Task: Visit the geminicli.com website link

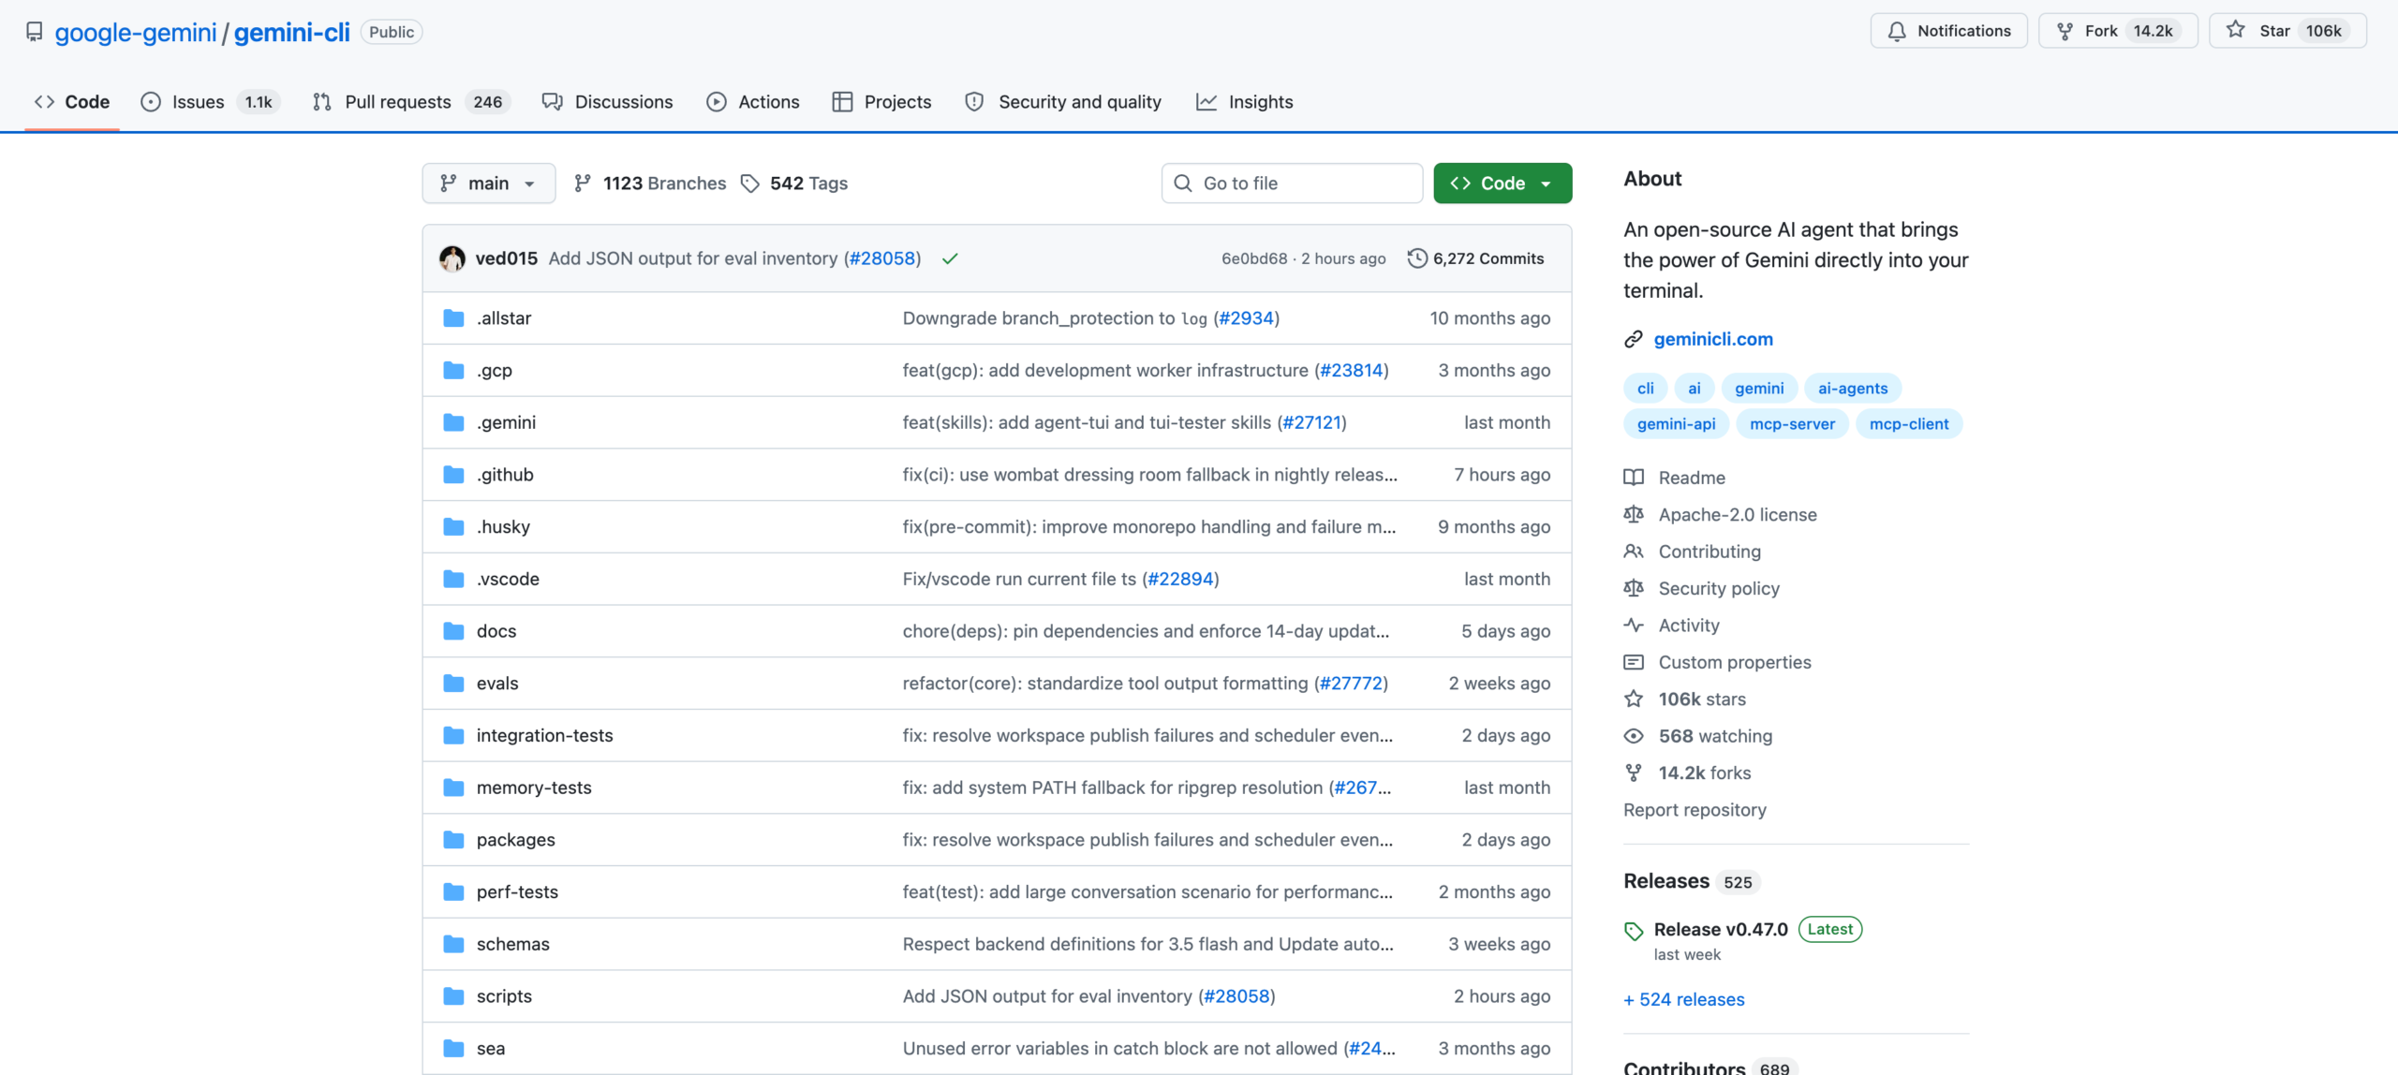Action: pos(1713,339)
